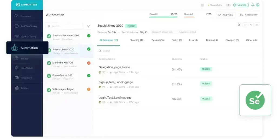Click the 3m 45s duration value
Screen dimensions: 277x139
(x=177, y=69)
